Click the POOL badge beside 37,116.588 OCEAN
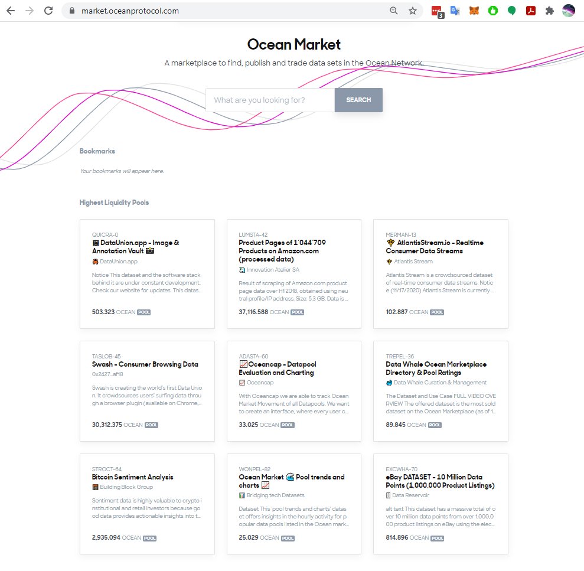This screenshot has width=584, height=571. (297, 312)
